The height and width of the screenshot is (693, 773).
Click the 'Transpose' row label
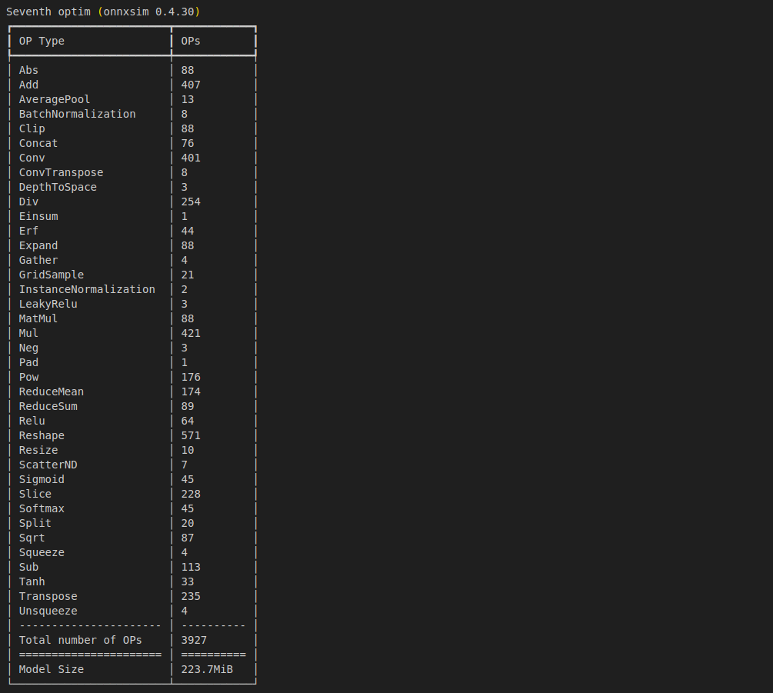point(48,596)
